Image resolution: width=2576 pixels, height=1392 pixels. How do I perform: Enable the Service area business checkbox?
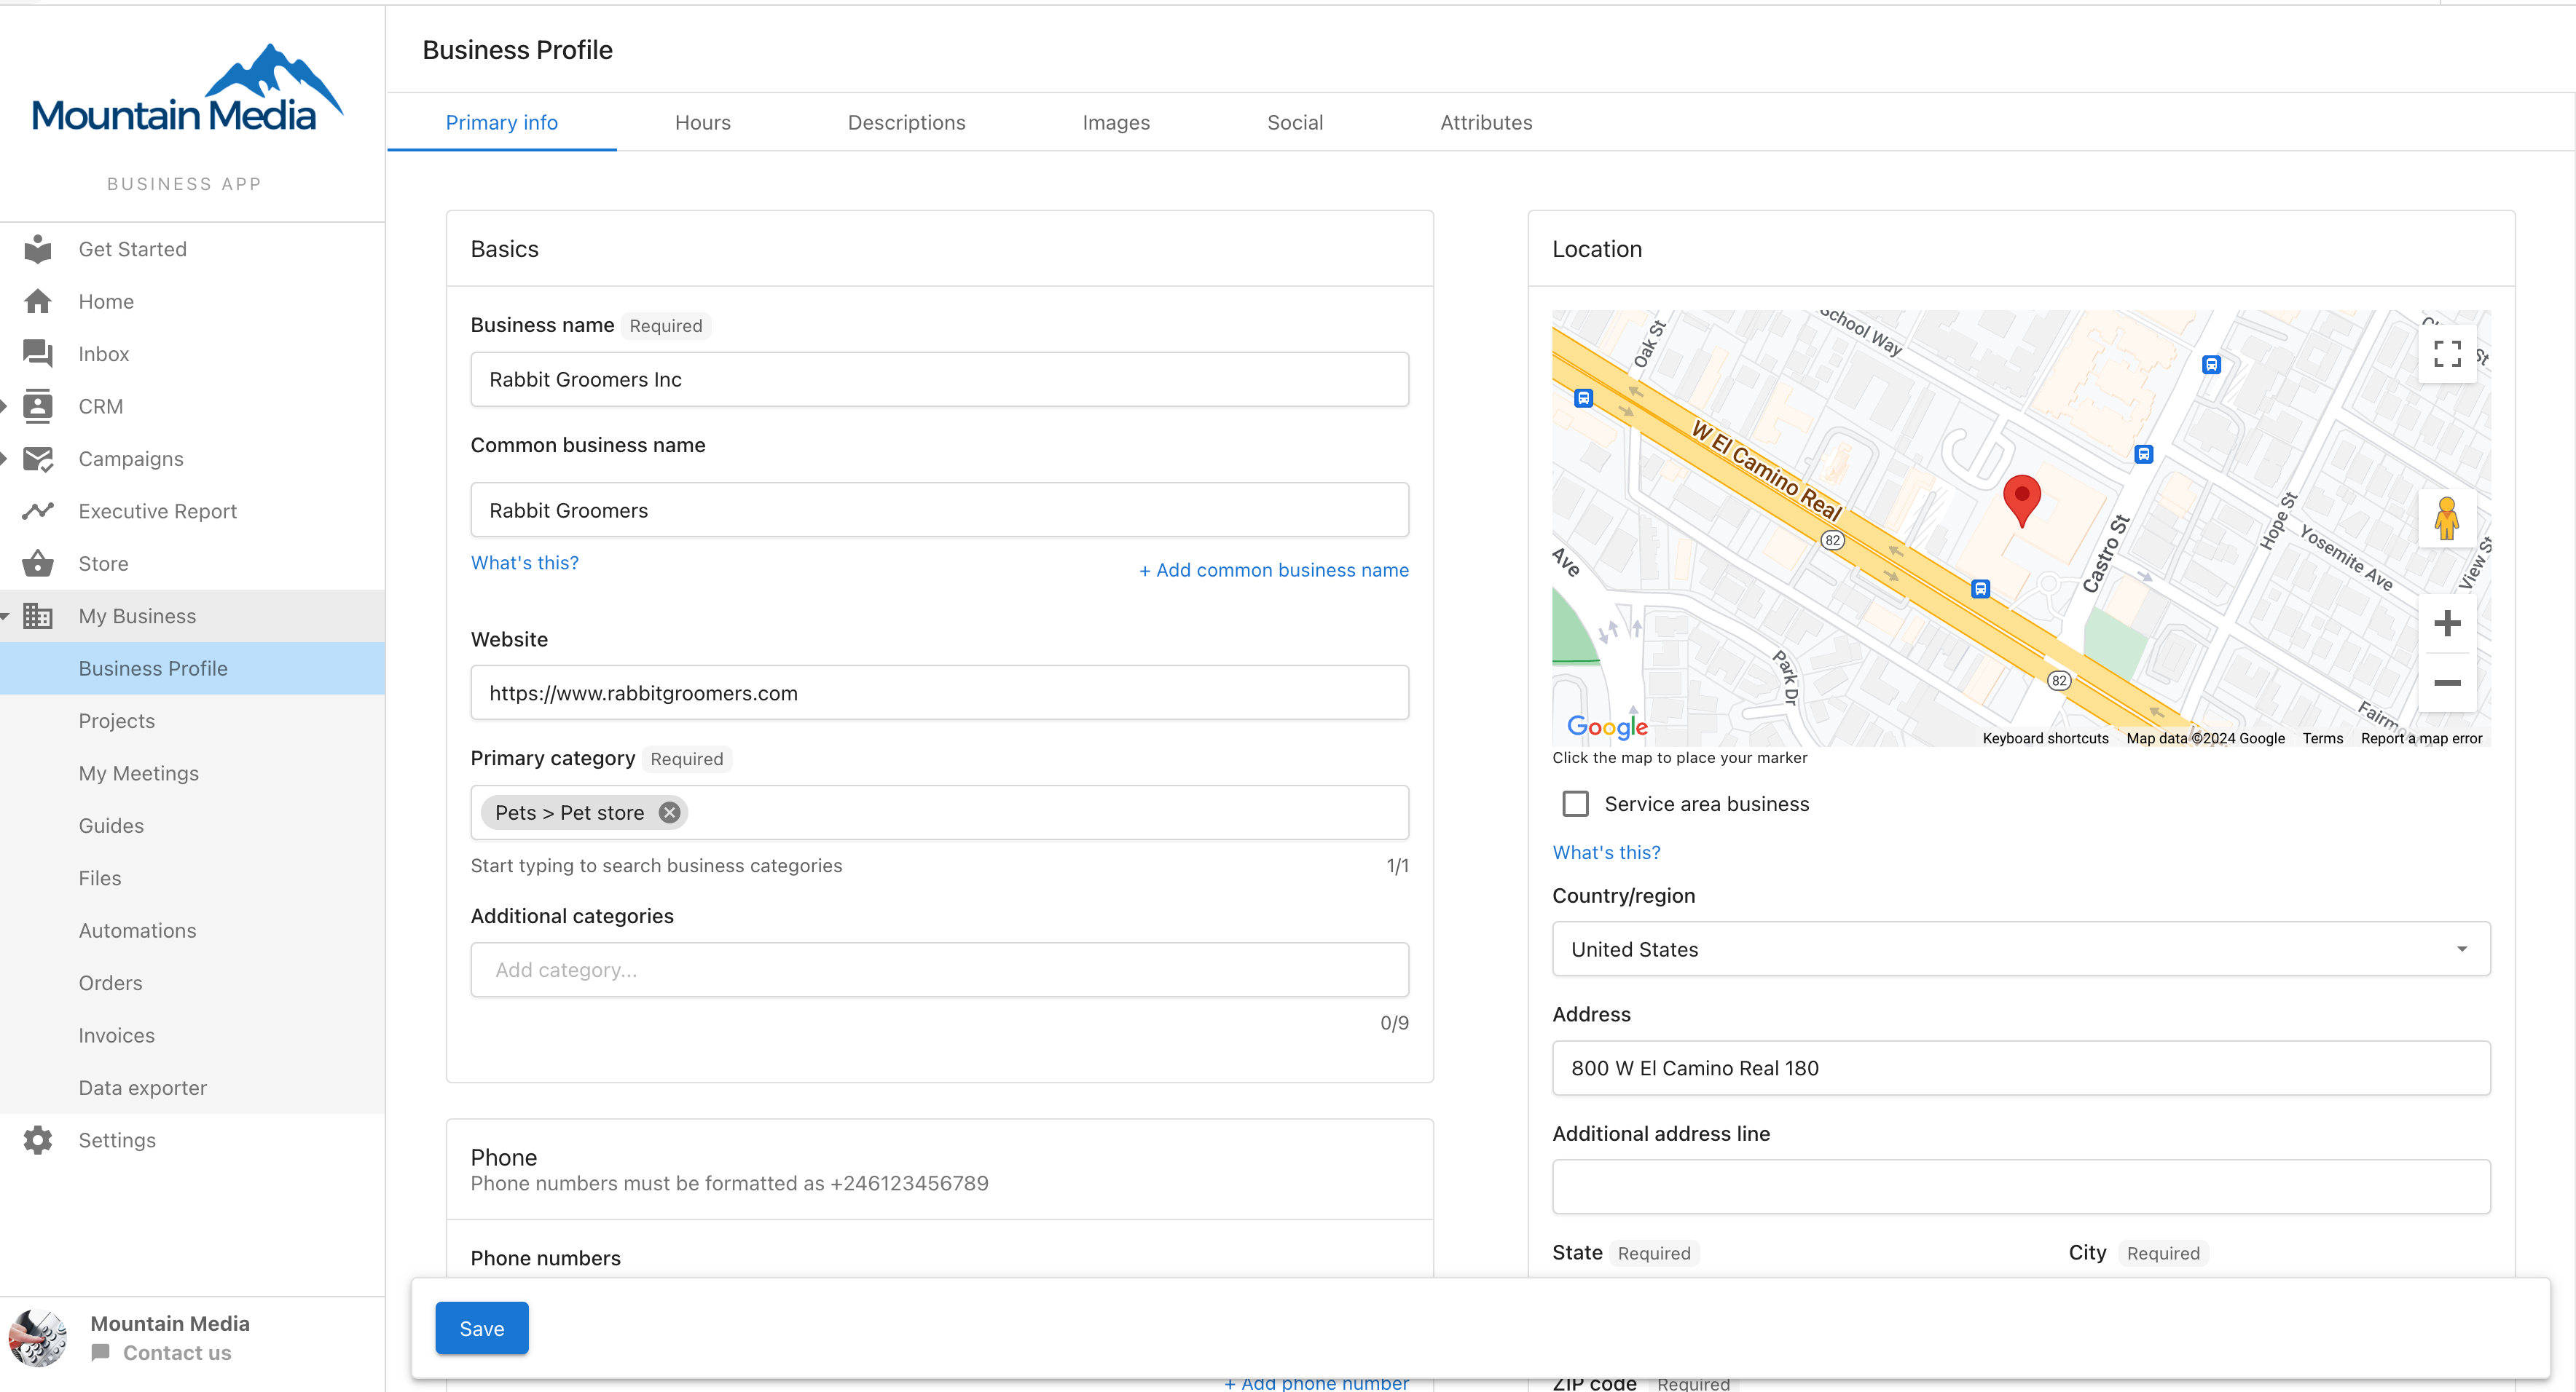(1575, 804)
